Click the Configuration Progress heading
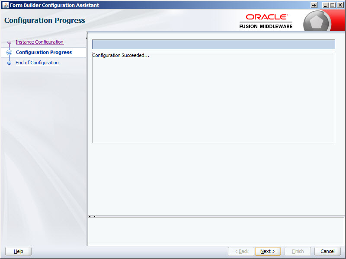Viewport: 346px width, 259px height. coord(45,20)
